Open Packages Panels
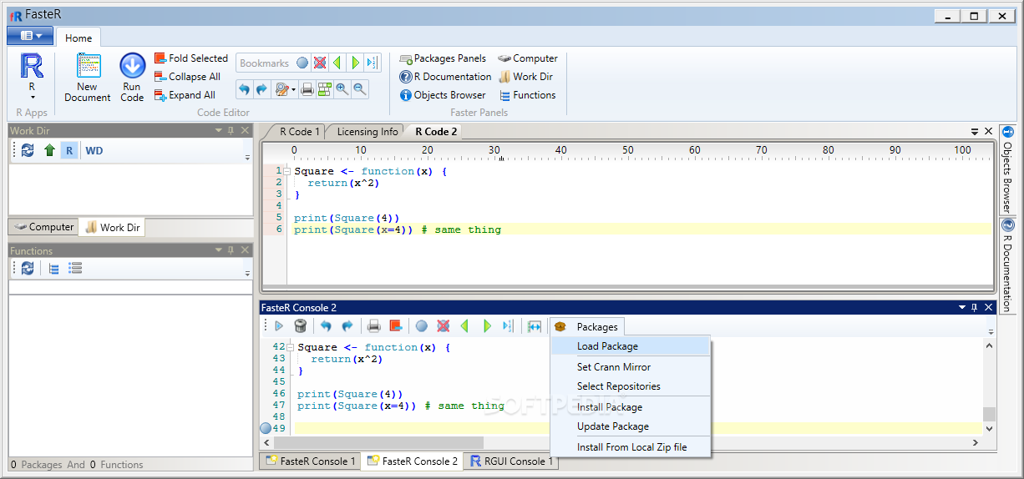The height and width of the screenshot is (479, 1024). [x=443, y=58]
